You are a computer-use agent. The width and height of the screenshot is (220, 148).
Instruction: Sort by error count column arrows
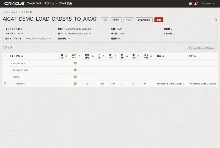151,56
